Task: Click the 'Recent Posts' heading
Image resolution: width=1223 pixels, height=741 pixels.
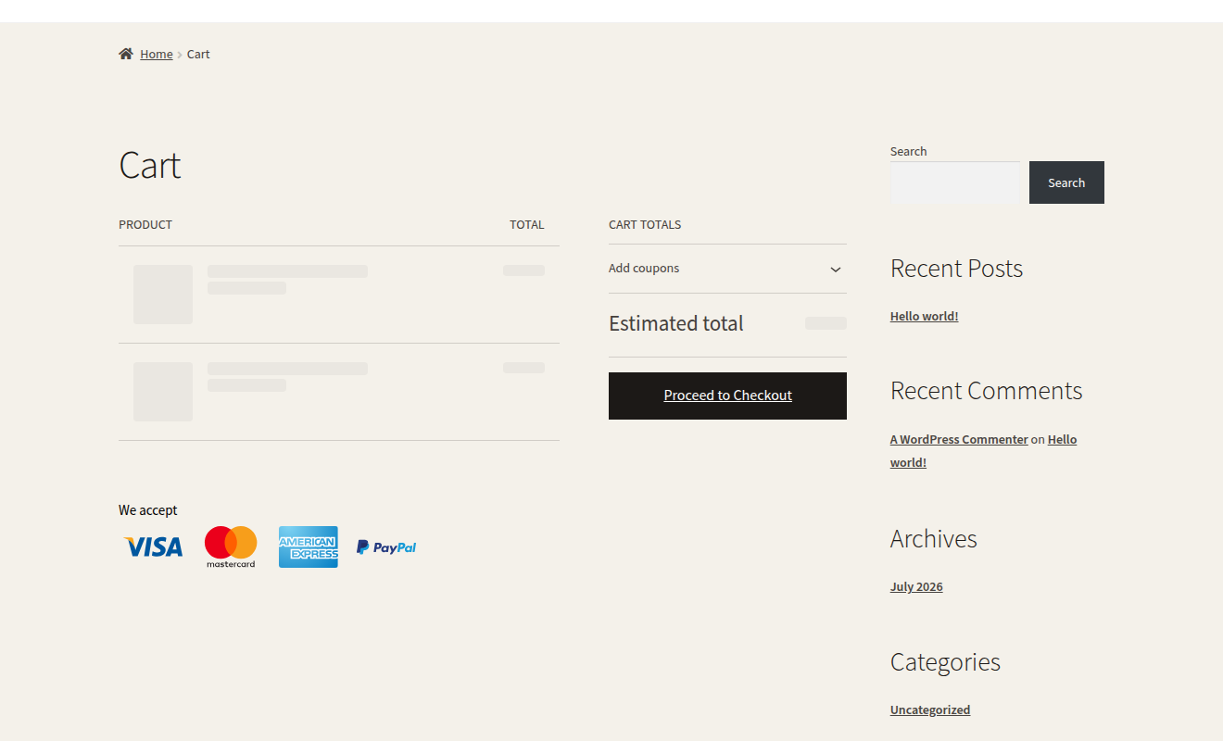Action: pos(956,269)
